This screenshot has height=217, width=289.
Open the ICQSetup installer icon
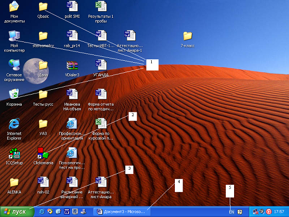point(14,153)
